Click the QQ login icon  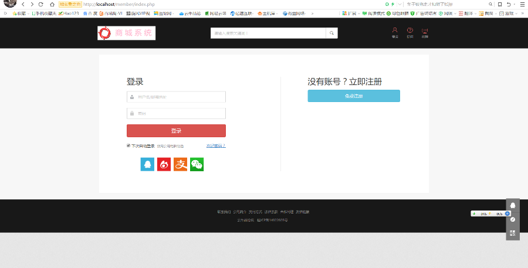point(147,164)
